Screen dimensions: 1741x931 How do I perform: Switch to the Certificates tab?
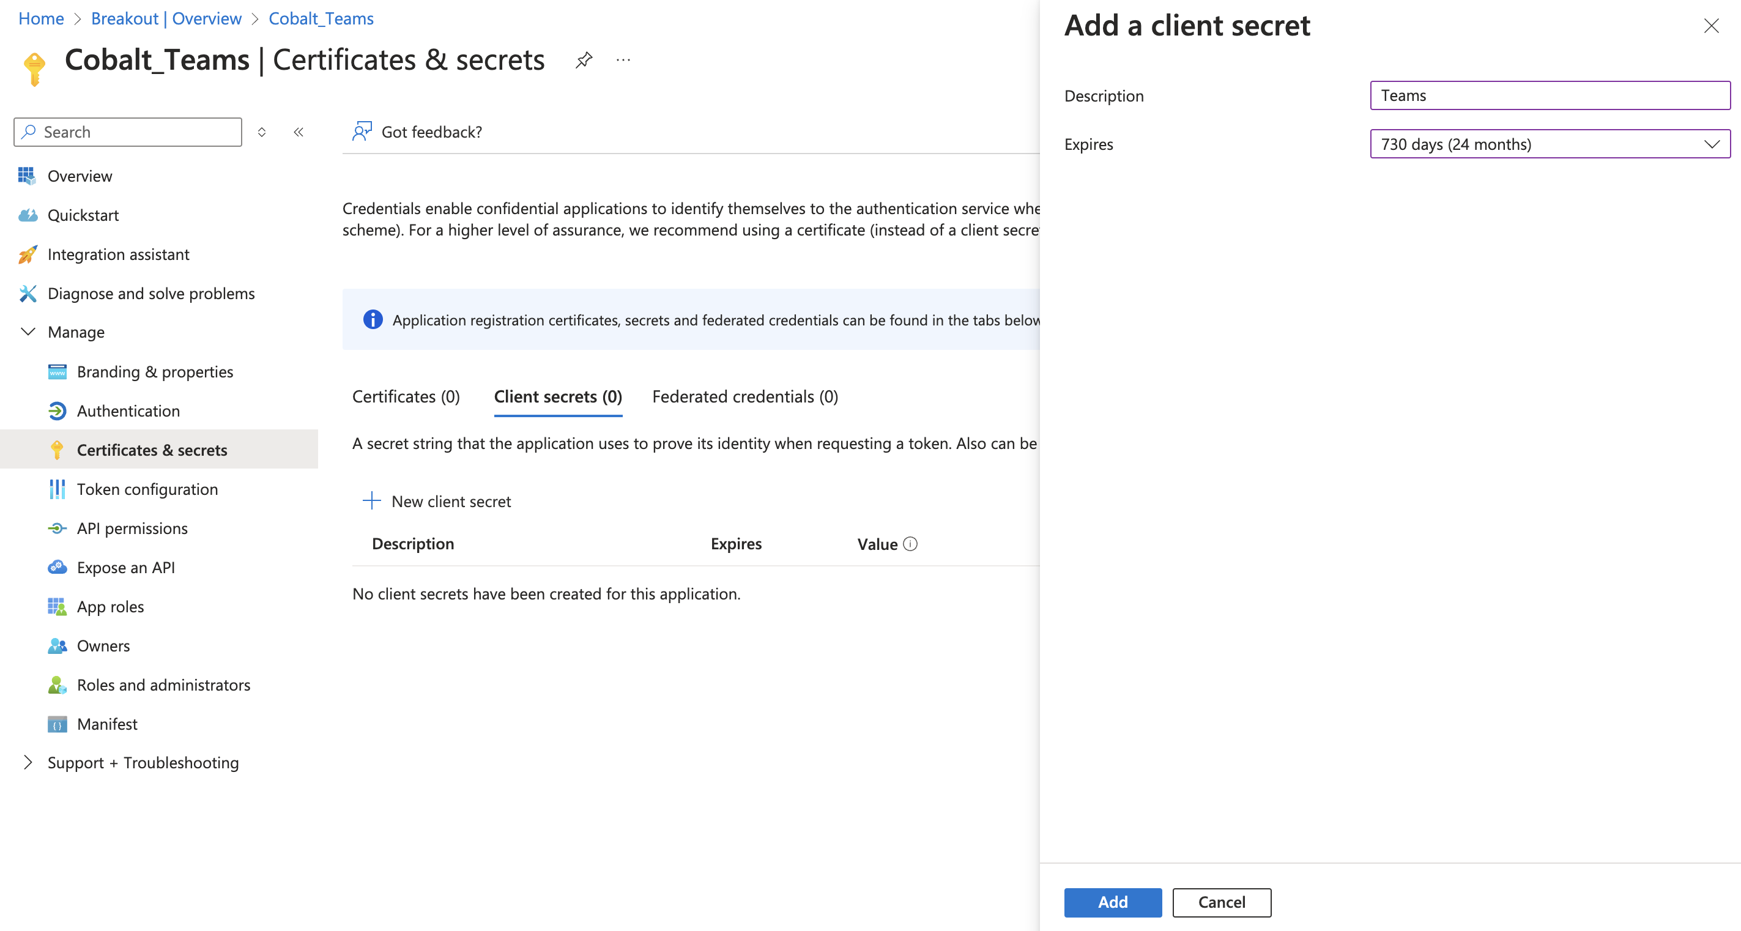pyautogui.click(x=405, y=396)
